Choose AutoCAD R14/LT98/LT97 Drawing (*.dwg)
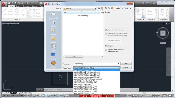This screenshot has height=98, width=175. (x=97, y=79)
